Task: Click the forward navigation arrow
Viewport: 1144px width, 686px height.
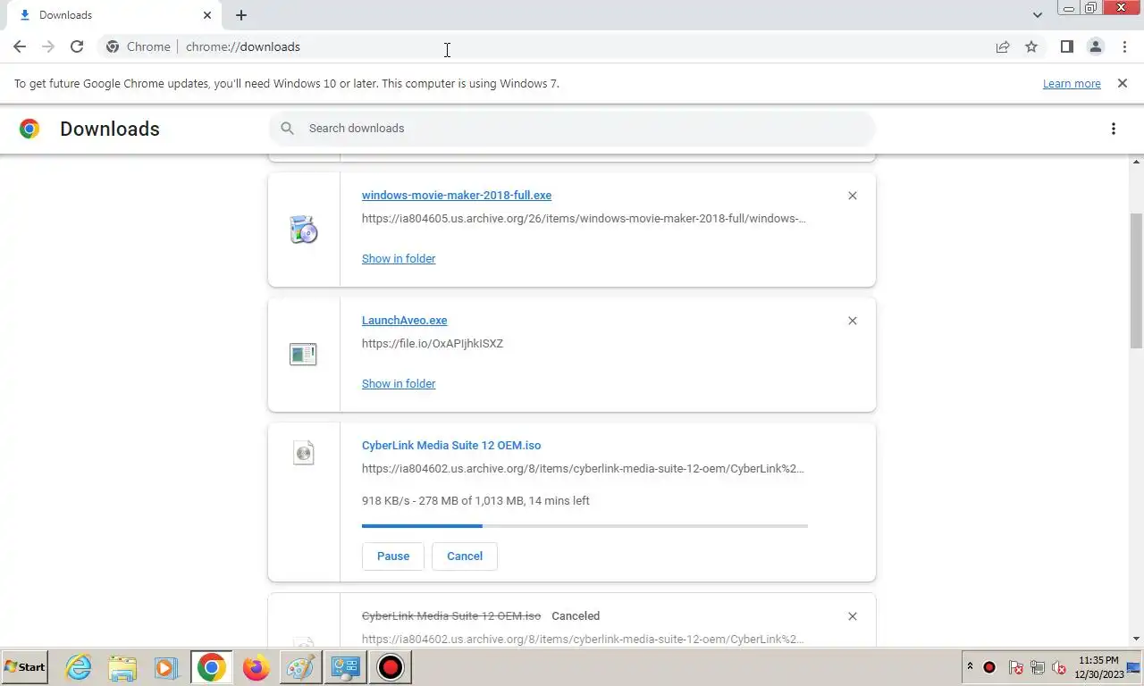Action: [x=48, y=46]
